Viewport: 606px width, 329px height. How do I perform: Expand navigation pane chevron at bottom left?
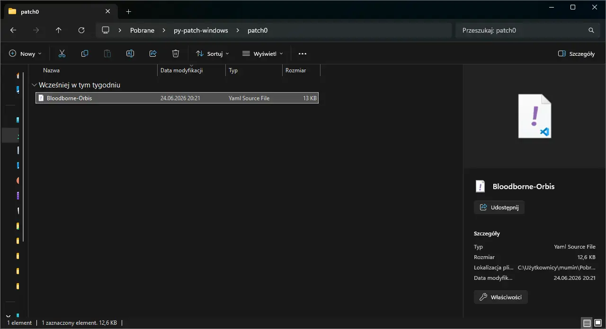click(8, 315)
